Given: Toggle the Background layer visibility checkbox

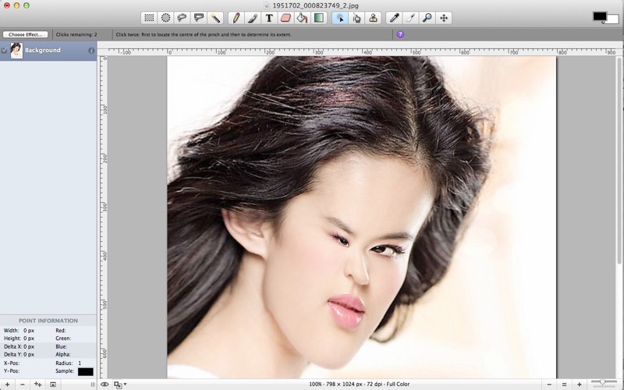Looking at the screenshot, I should click(4, 51).
